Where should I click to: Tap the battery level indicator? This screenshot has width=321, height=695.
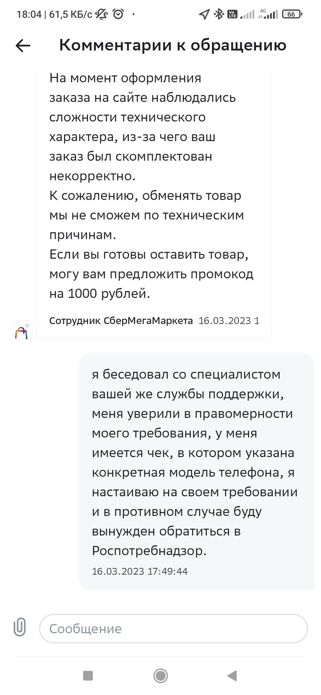coord(292,14)
